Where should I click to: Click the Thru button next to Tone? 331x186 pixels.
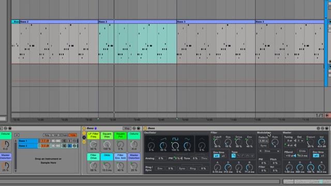(204, 158)
